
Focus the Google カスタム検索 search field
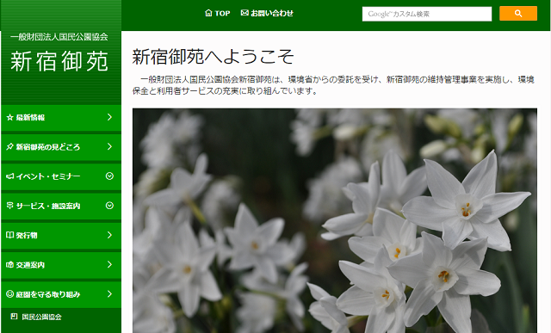point(427,14)
